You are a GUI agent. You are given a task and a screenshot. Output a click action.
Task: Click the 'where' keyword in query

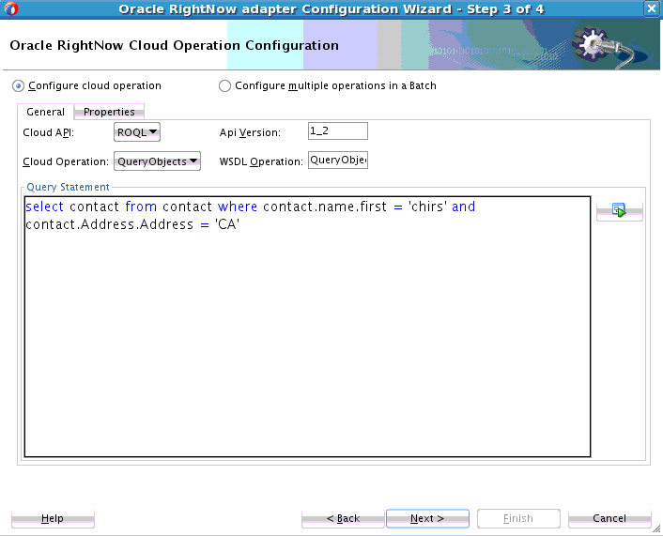point(238,207)
